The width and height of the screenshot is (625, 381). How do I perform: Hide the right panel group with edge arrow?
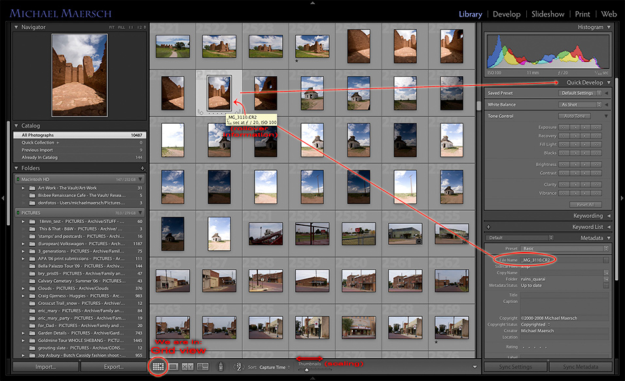[622, 196]
